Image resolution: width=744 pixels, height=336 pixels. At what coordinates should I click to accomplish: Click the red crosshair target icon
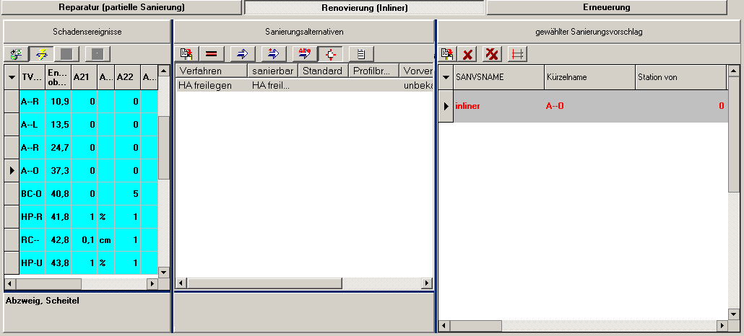click(330, 54)
